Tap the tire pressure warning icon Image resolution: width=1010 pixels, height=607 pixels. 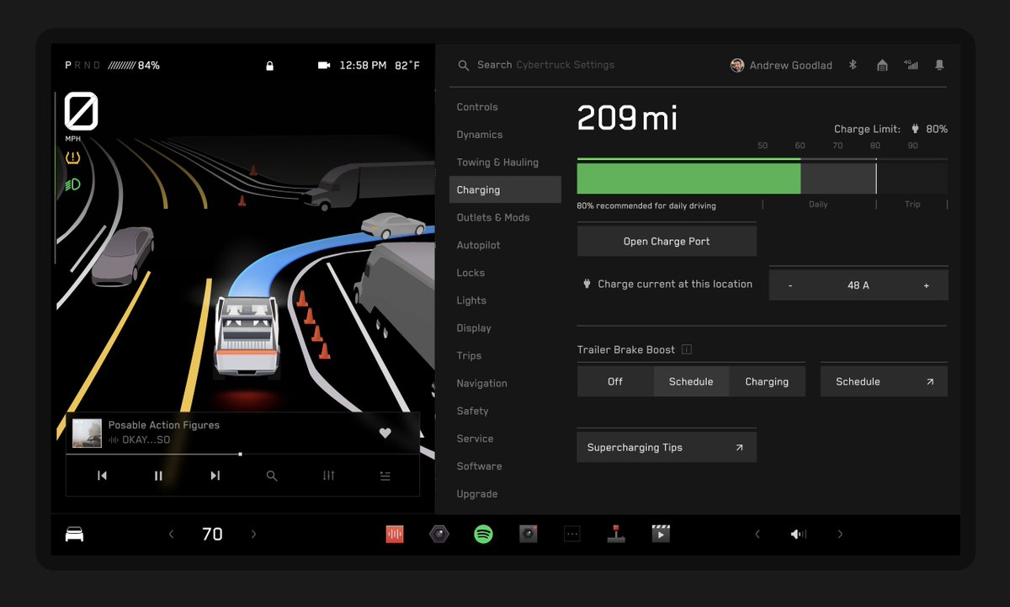pyautogui.click(x=73, y=157)
